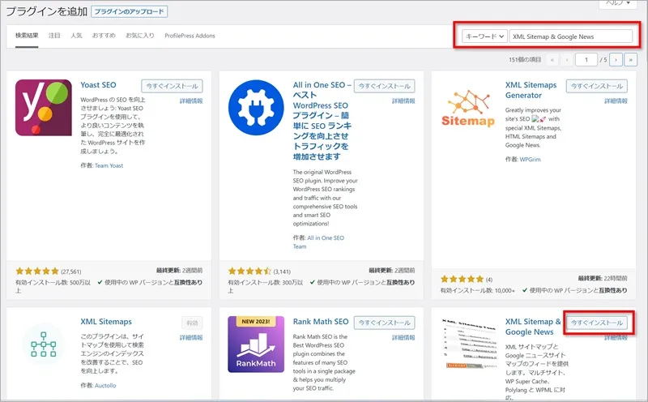Install Yoast SEO now

pos(172,86)
